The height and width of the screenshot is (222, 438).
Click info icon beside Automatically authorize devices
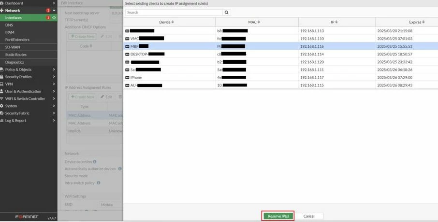[x=120, y=169]
